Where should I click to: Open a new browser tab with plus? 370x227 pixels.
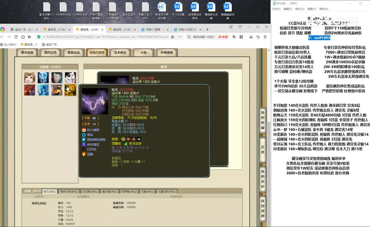pos(207,30)
